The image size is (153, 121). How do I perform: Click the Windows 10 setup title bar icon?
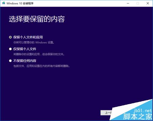4,3
